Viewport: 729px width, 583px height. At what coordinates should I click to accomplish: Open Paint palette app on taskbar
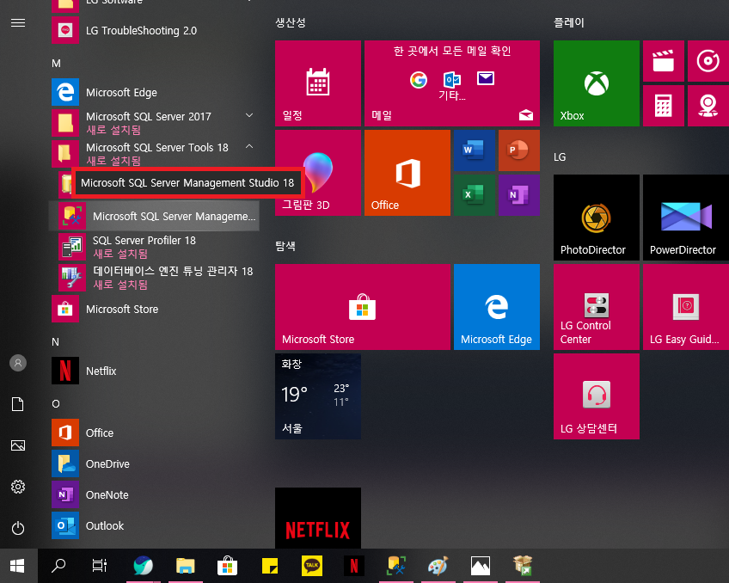click(x=438, y=566)
